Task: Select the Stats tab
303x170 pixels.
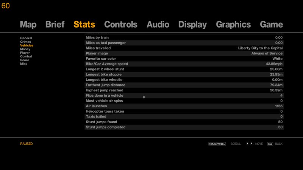Action: click(x=84, y=25)
